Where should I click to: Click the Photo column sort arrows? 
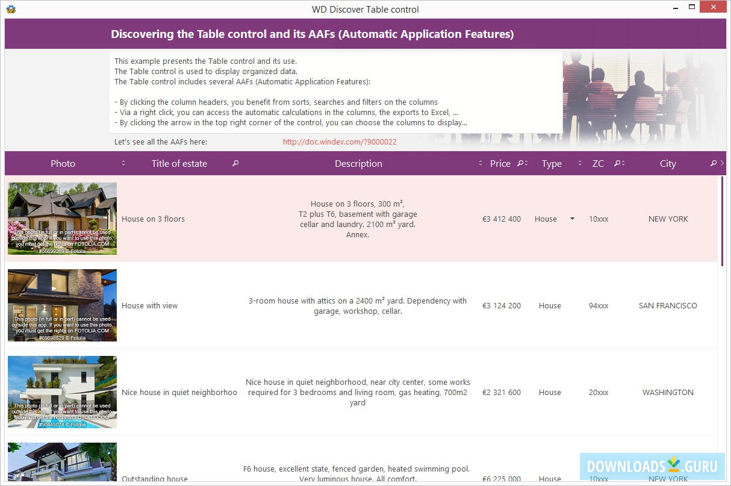[123, 163]
